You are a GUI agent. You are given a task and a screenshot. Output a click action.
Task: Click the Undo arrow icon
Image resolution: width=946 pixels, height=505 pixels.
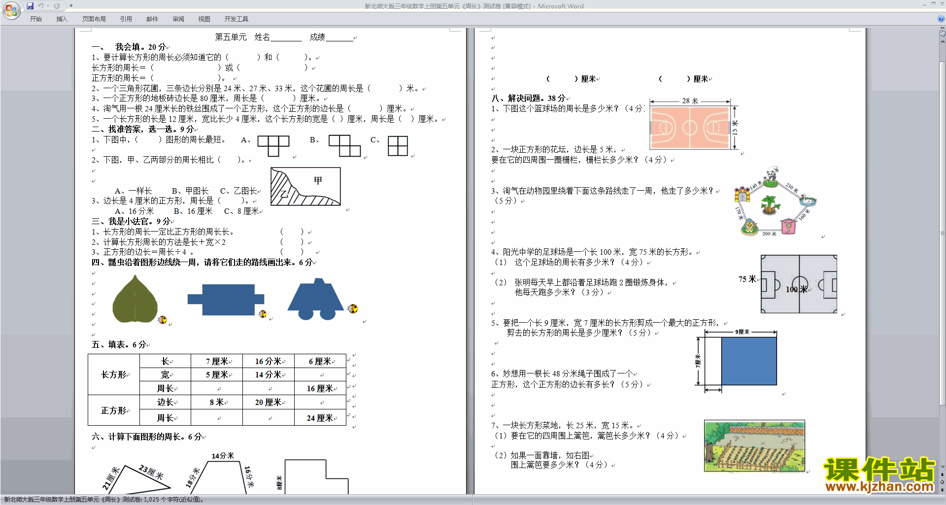click(41, 6)
